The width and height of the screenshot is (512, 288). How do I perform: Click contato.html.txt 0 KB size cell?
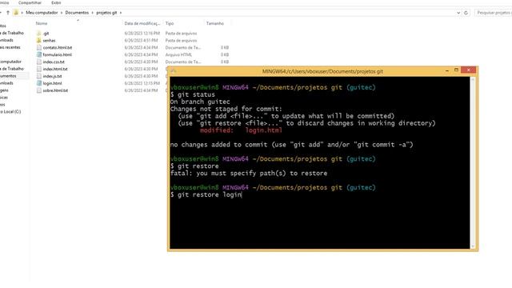point(225,48)
